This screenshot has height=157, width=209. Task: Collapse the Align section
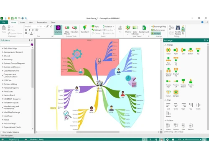(x=165, y=100)
